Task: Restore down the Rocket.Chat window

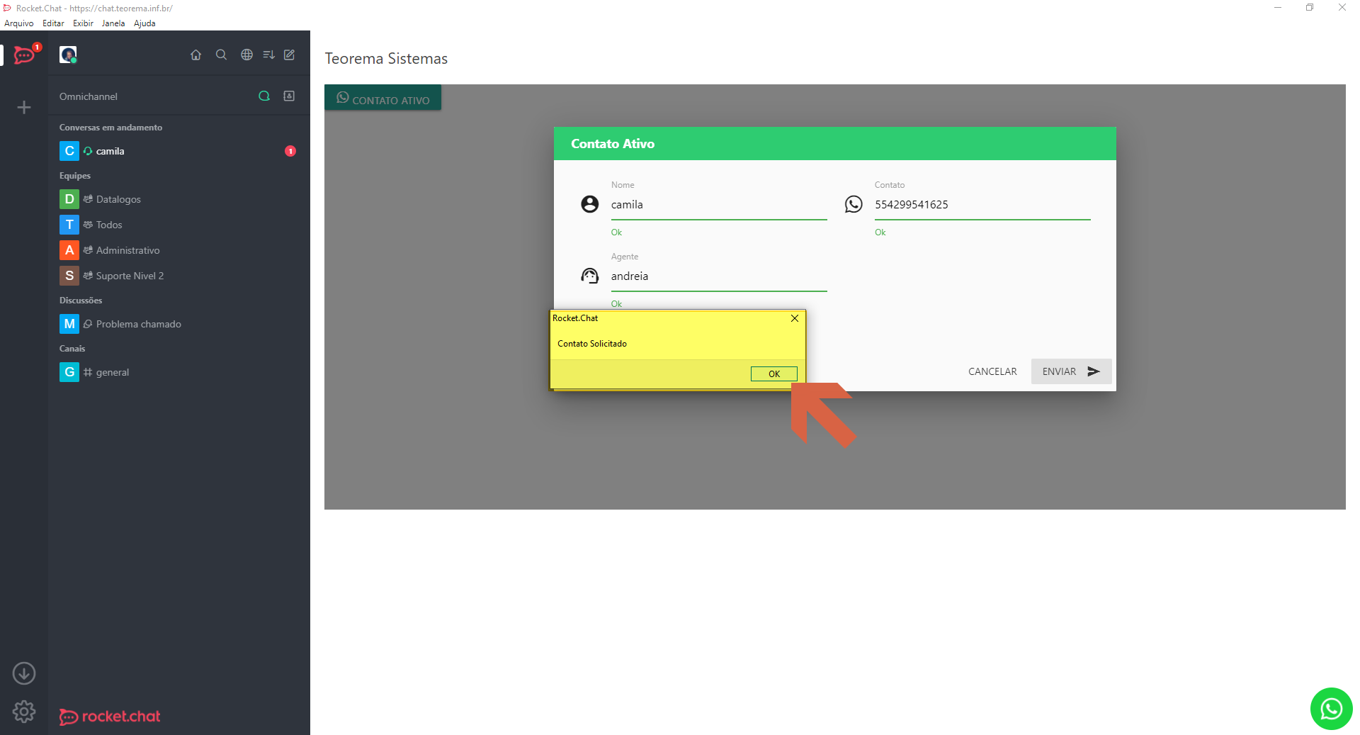Action: coord(1310,8)
